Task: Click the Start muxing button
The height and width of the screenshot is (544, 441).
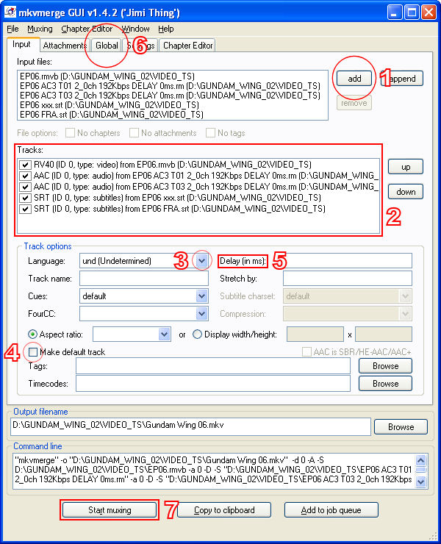Action: click(110, 510)
